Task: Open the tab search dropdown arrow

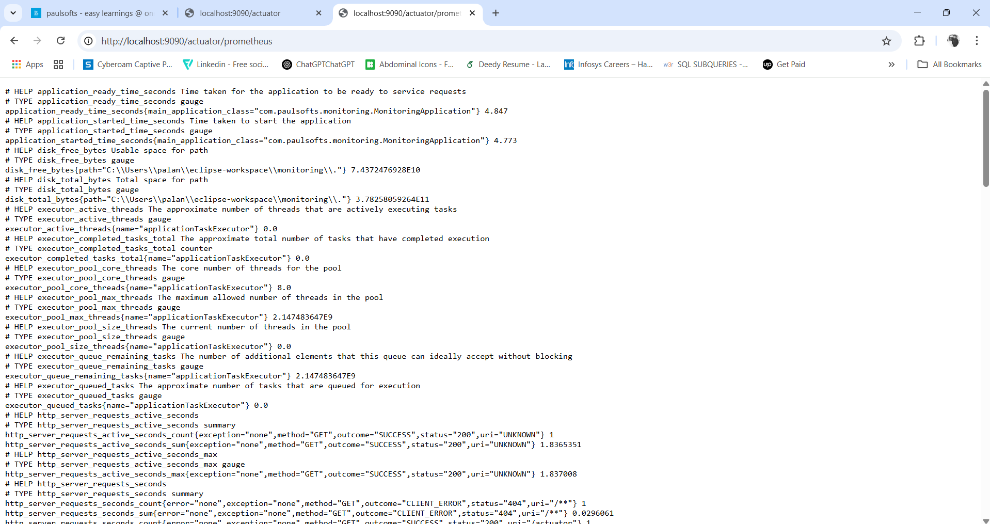Action: click(13, 13)
